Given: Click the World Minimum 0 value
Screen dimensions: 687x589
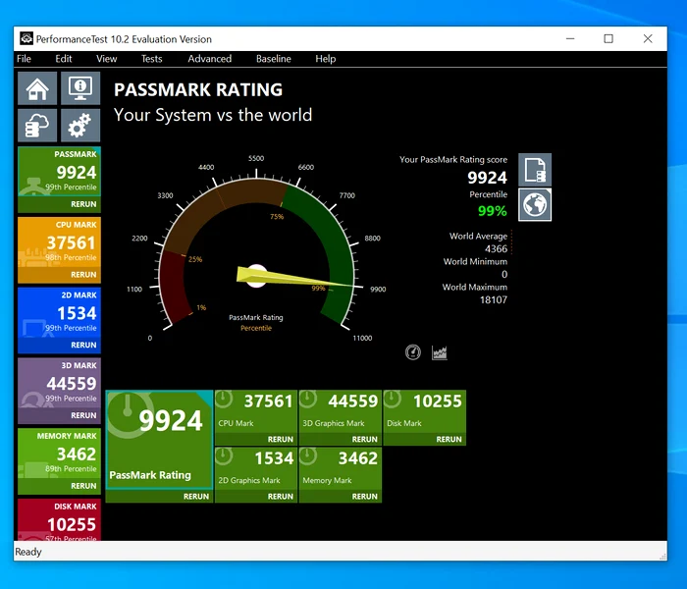Looking at the screenshot, I should pyautogui.click(x=504, y=274).
